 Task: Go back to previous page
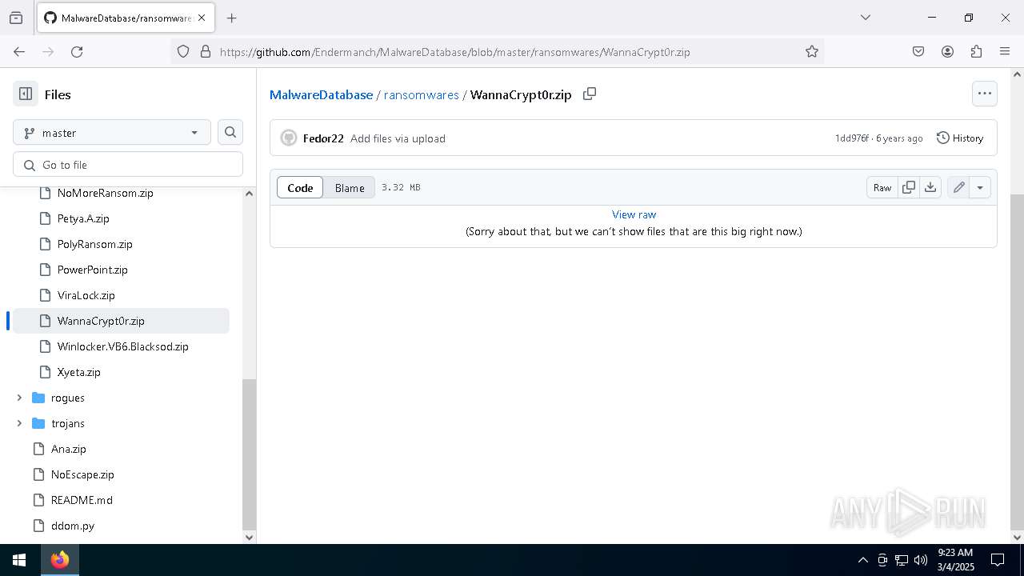[19, 51]
